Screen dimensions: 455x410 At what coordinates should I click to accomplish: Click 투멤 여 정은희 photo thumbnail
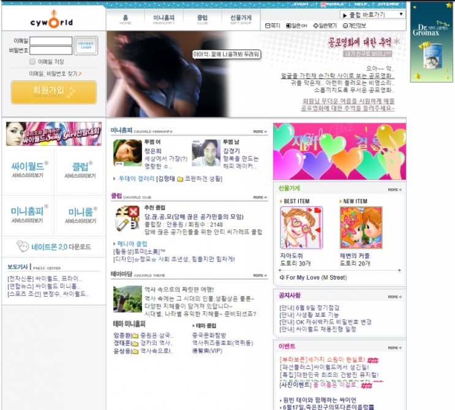click(x=127, y=153)
